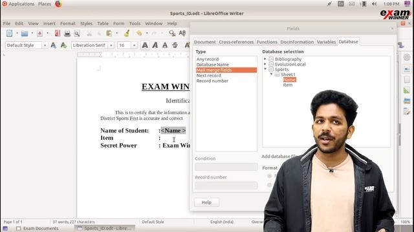Open the Tools menu

click(135, 23)
